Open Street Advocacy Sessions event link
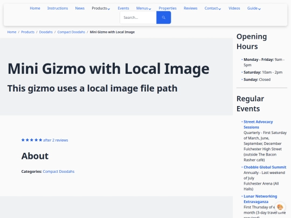The width and height of the screenshot is (291, 218). 258,124
